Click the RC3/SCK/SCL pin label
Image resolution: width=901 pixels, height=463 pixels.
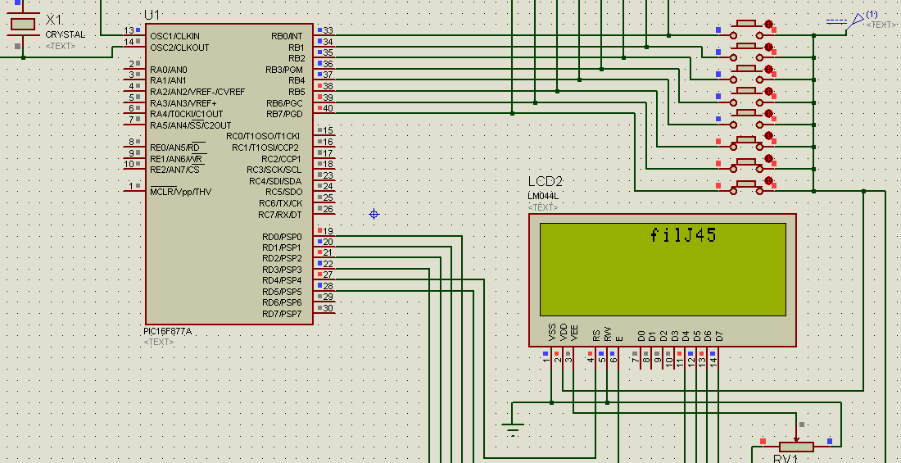coord(274,170)
